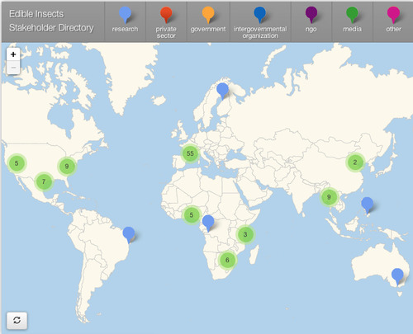
Task: Zoom in with the plus button
Action: [13, 54]
